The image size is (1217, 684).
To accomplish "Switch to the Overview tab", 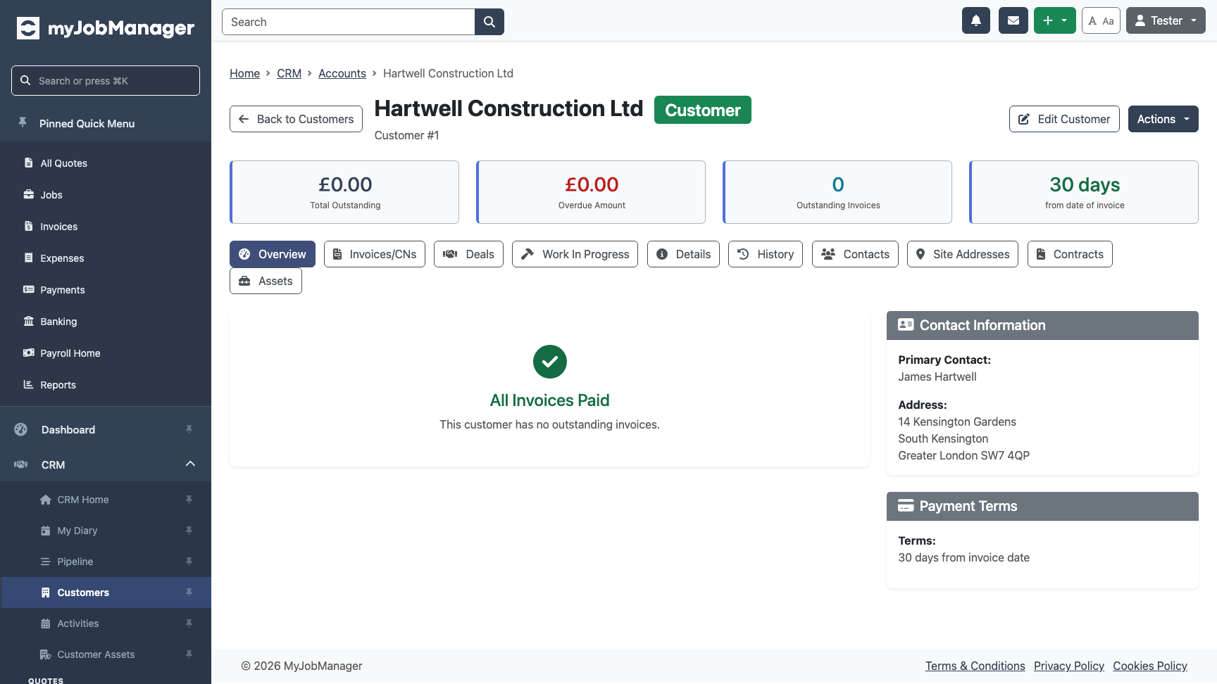I will pos(273,254).
